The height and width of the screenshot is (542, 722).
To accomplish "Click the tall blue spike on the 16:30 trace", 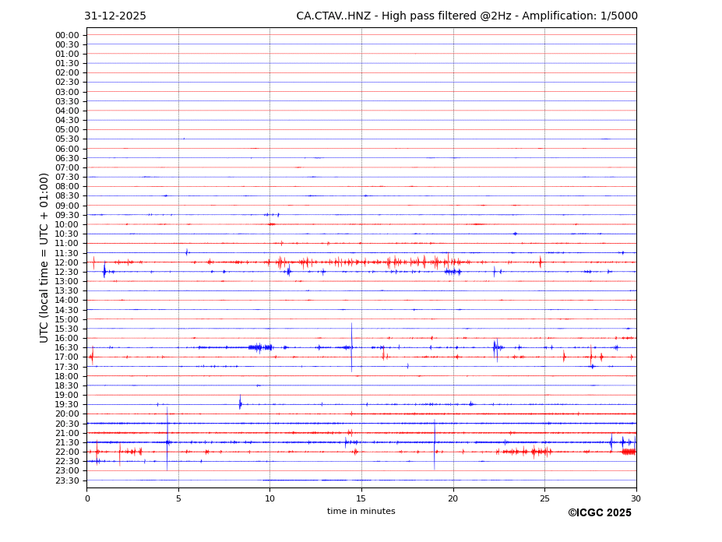I will click(351, 347).
